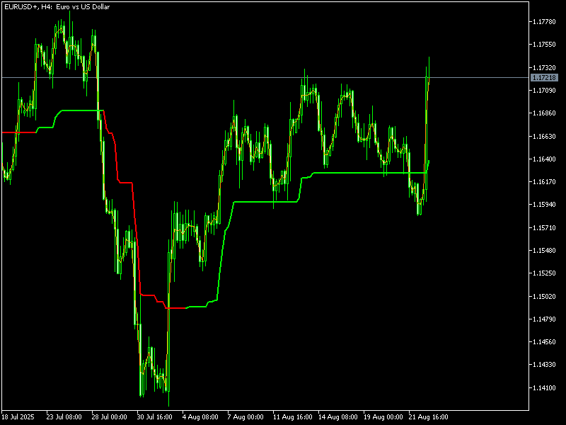The image size is (566, 425).
Task: Click the 1.16170 price scale label
Action: tap(544, 182)
